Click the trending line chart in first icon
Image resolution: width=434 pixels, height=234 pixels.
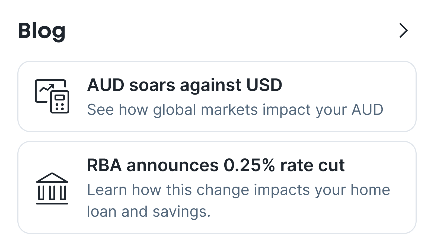(46, 88)
